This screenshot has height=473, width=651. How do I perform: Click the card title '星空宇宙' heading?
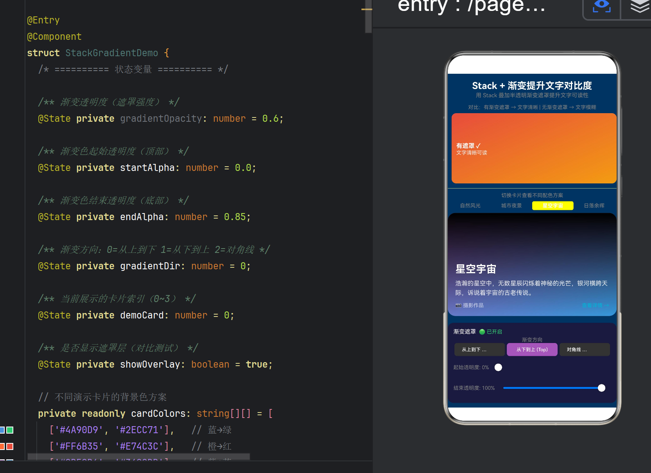pyautogui.click(x=476, y=269)
